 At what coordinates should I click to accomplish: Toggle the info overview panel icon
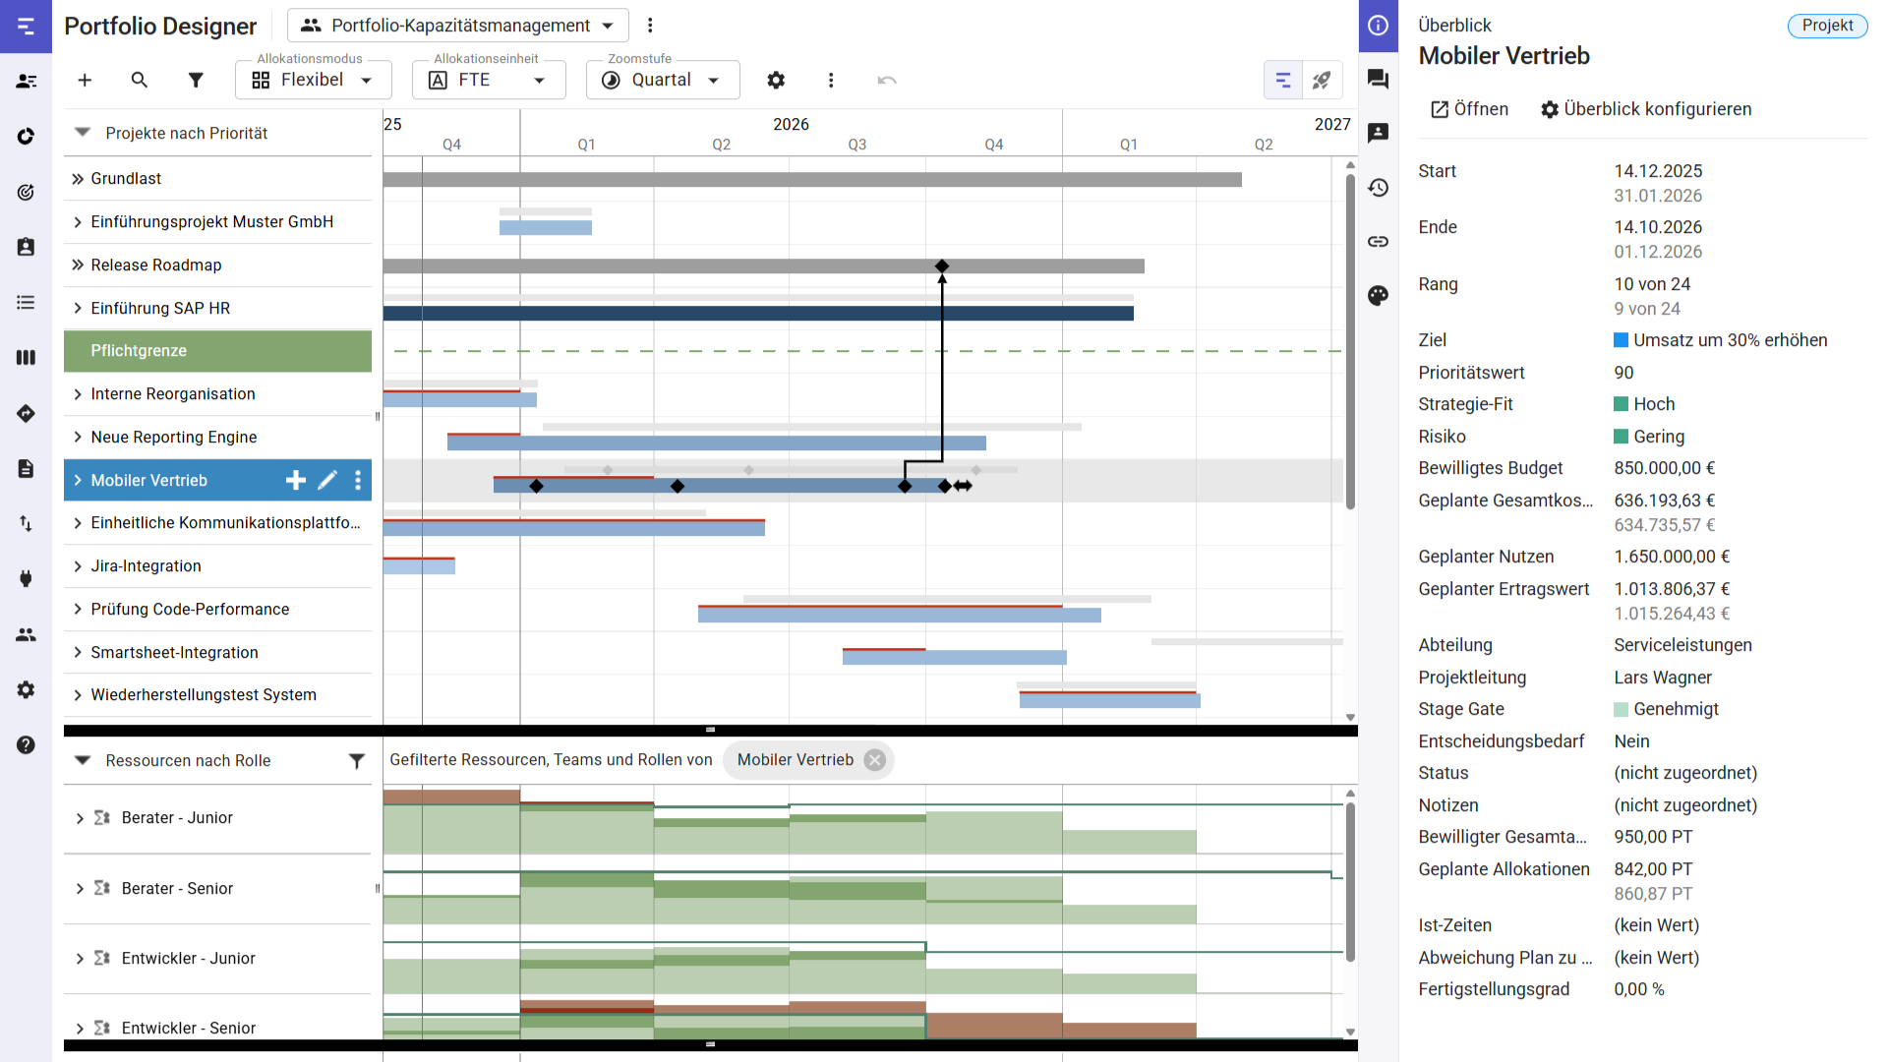coord(1378,26)
